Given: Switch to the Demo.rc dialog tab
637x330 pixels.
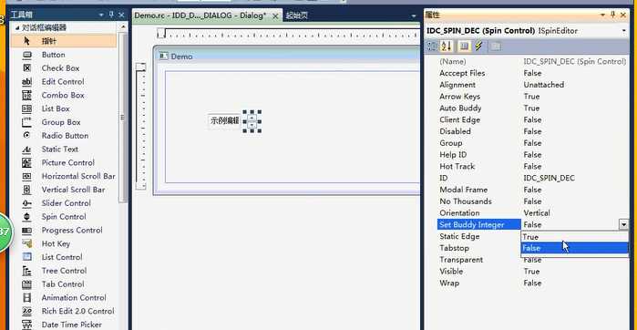Looking at the screenshot, I should tap(200, 15).
